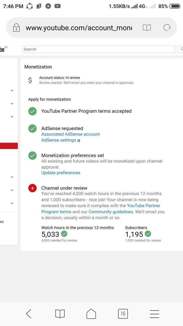Screen dimensions: 183x326
Task: Tap the red step 4 circle
Action: (x=33, y=188)
